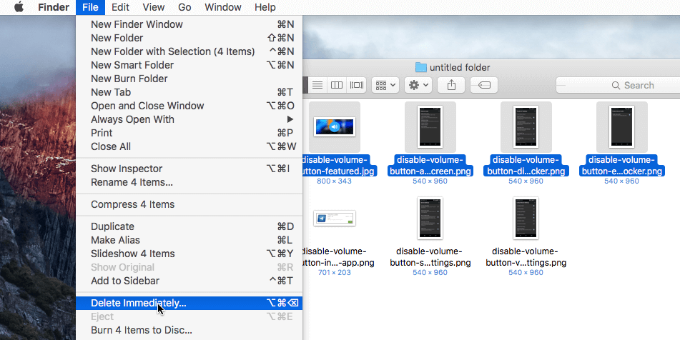The image size is (680, 340).
Task: Select the disable-volume-button-s...ttings.png thumbnail
Action: [430, 219]
